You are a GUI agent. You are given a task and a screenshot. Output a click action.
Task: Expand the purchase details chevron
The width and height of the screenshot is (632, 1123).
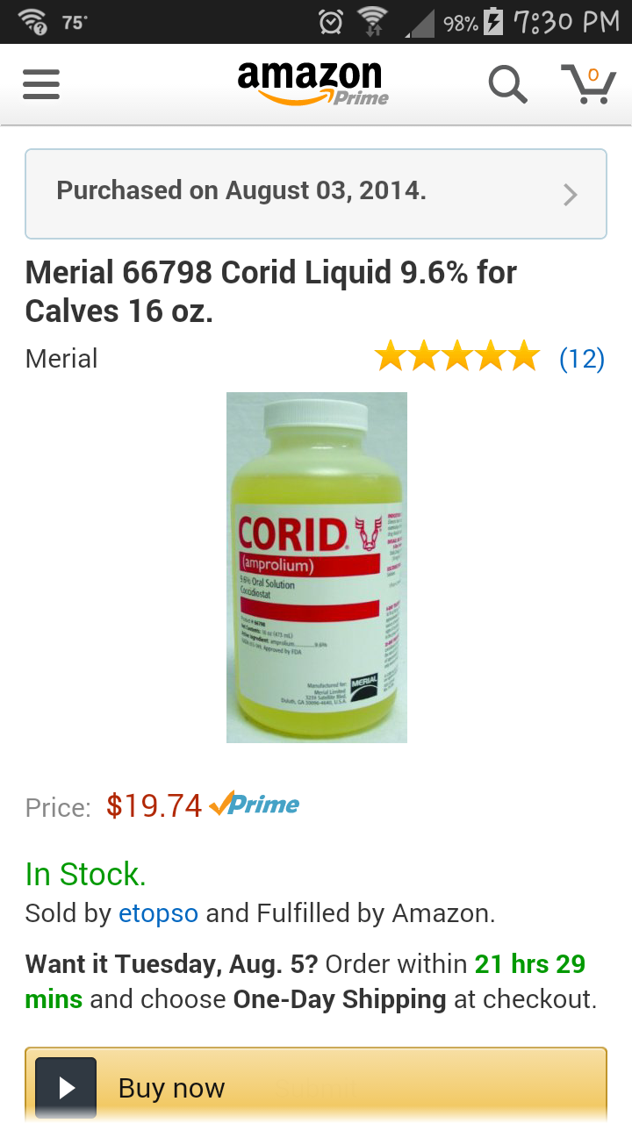point(571,194)
